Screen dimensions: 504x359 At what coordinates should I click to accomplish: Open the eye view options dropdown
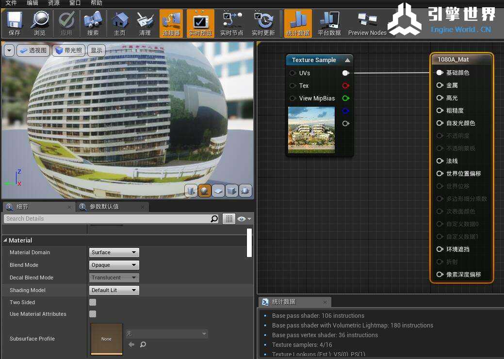(244, 218)
